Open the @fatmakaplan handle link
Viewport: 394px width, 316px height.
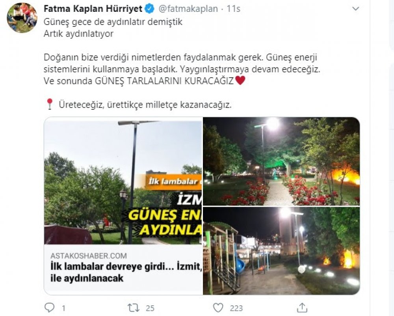click(188, 9)
